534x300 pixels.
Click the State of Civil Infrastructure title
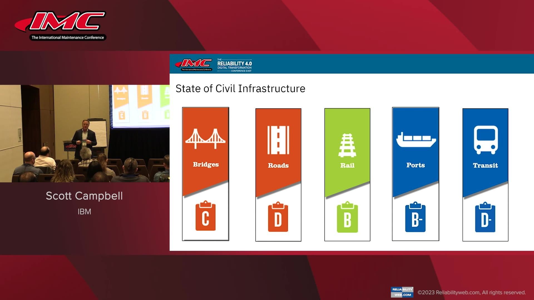[240, 89]
